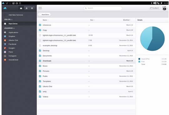Screen dimensions: 169x115
Task: Click the plus icon beside Add New Services
Action: point(5,15)
